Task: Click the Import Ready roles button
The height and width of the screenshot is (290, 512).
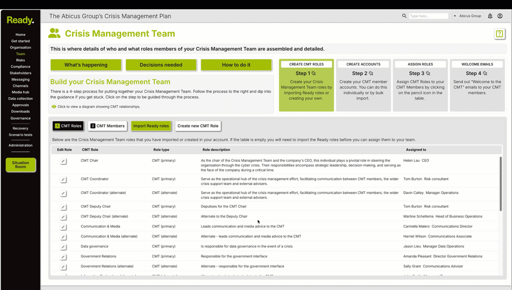Action: (151, 126)
